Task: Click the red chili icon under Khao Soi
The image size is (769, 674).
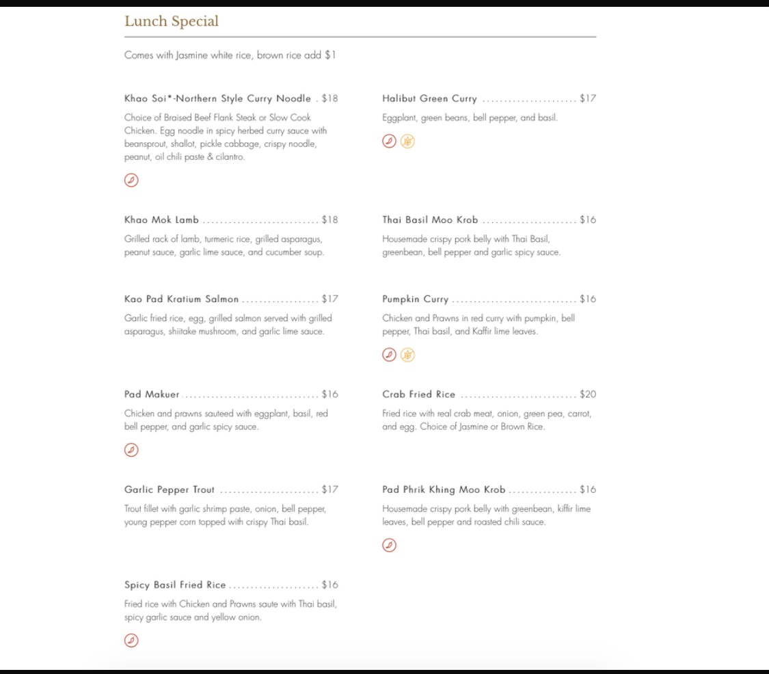Action: pos(131,180)
